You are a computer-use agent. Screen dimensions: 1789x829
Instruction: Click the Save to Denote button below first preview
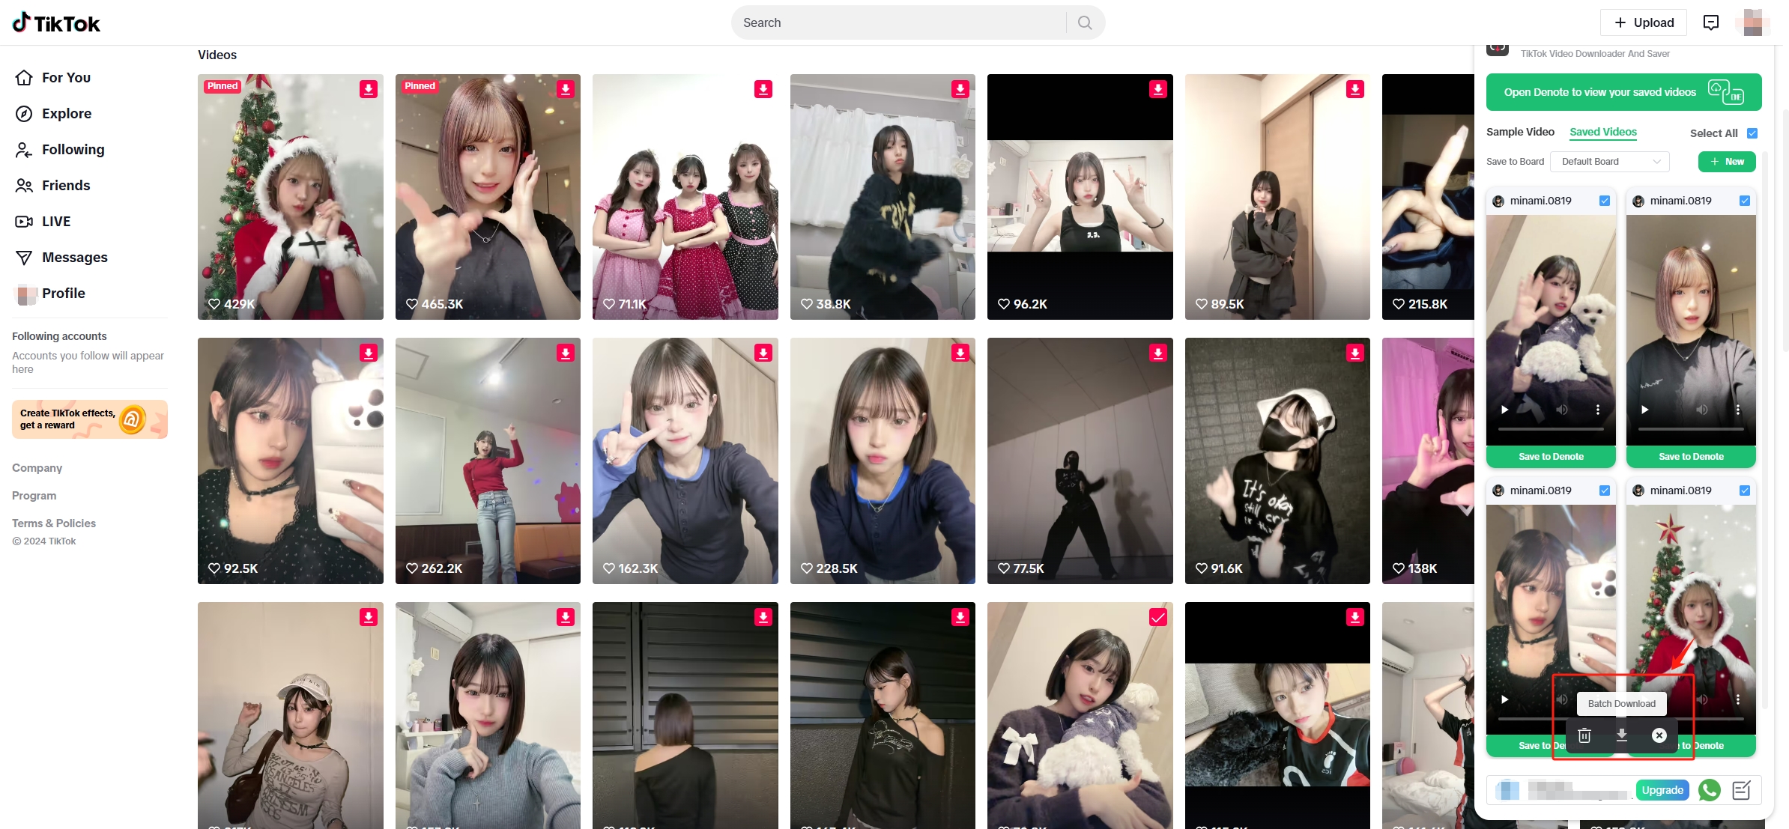pos(1551,456)
